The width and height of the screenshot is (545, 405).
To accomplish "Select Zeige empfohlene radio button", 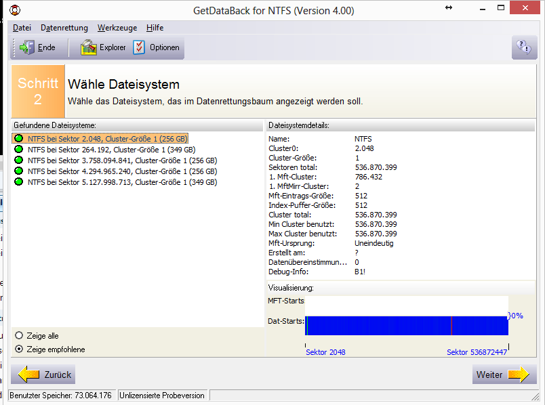I will coord(19,349).
